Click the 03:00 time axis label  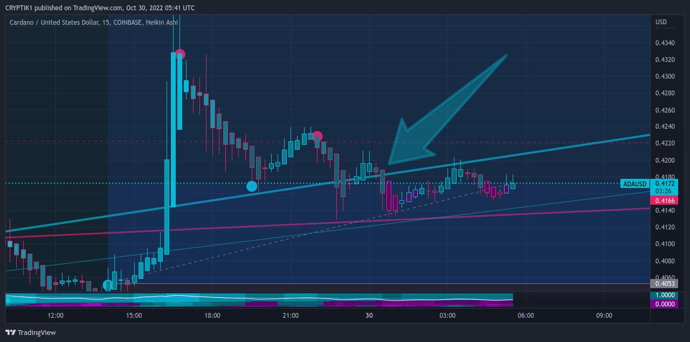[447, 316]
